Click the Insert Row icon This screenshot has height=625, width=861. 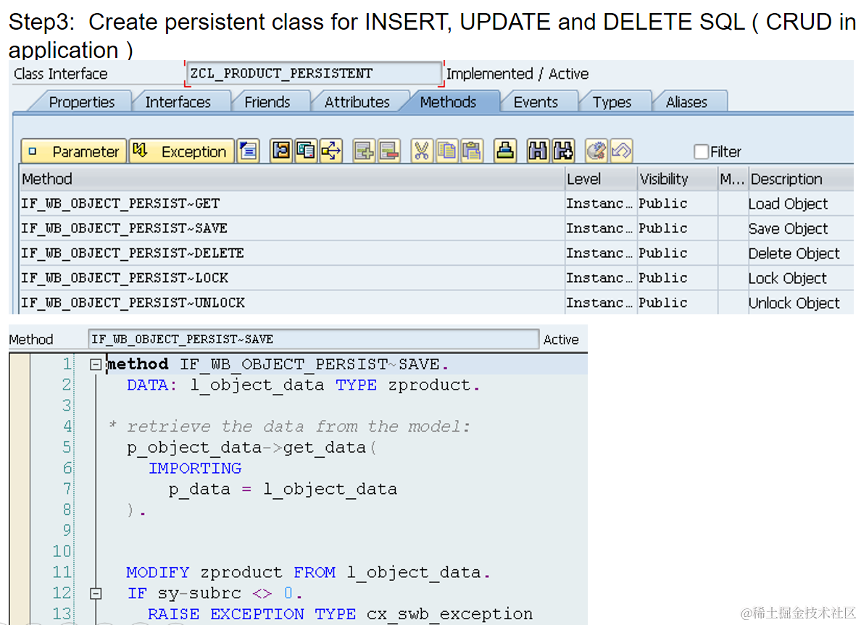(364, 151)
